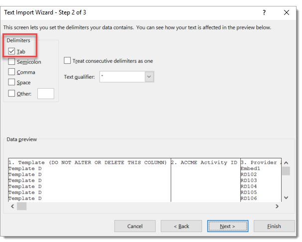302x242 pixels.
Task: Enable the Comma delimiter checkbox
Action: (12, 72)
